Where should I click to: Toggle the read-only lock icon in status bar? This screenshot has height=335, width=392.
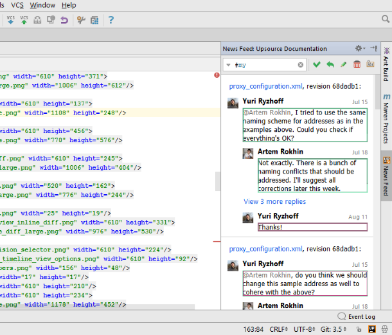point(360,328)
